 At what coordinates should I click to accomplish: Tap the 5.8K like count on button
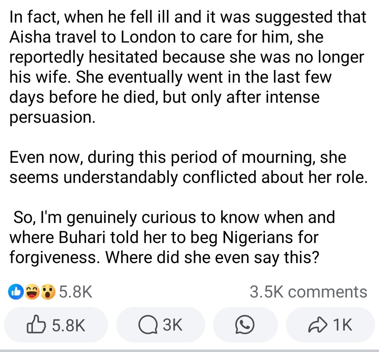point(69,325)
